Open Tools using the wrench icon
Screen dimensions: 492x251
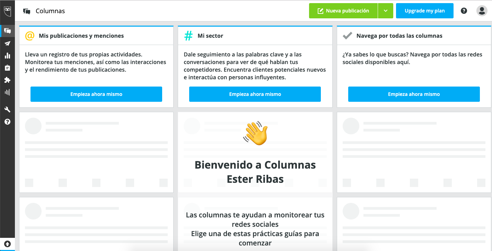[8, 109]
